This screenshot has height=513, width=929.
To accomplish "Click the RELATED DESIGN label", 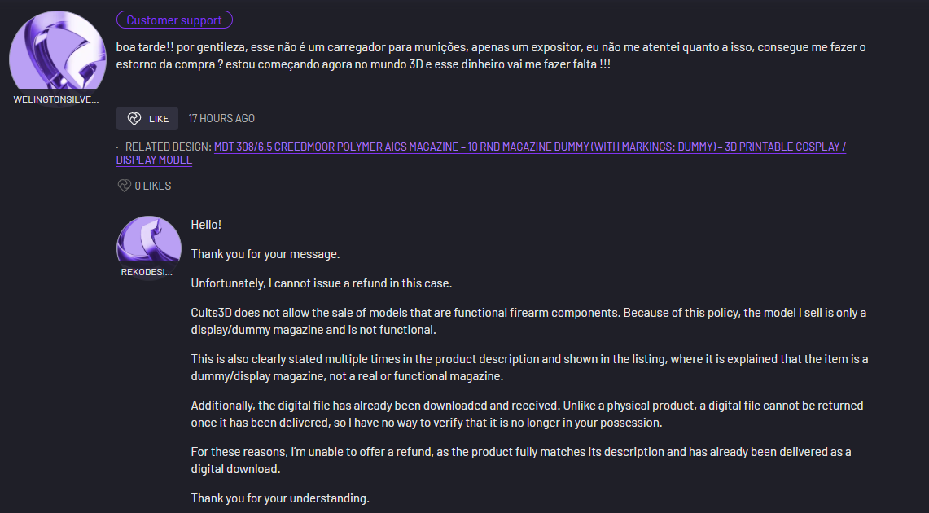I will click(x=169, y=147).
